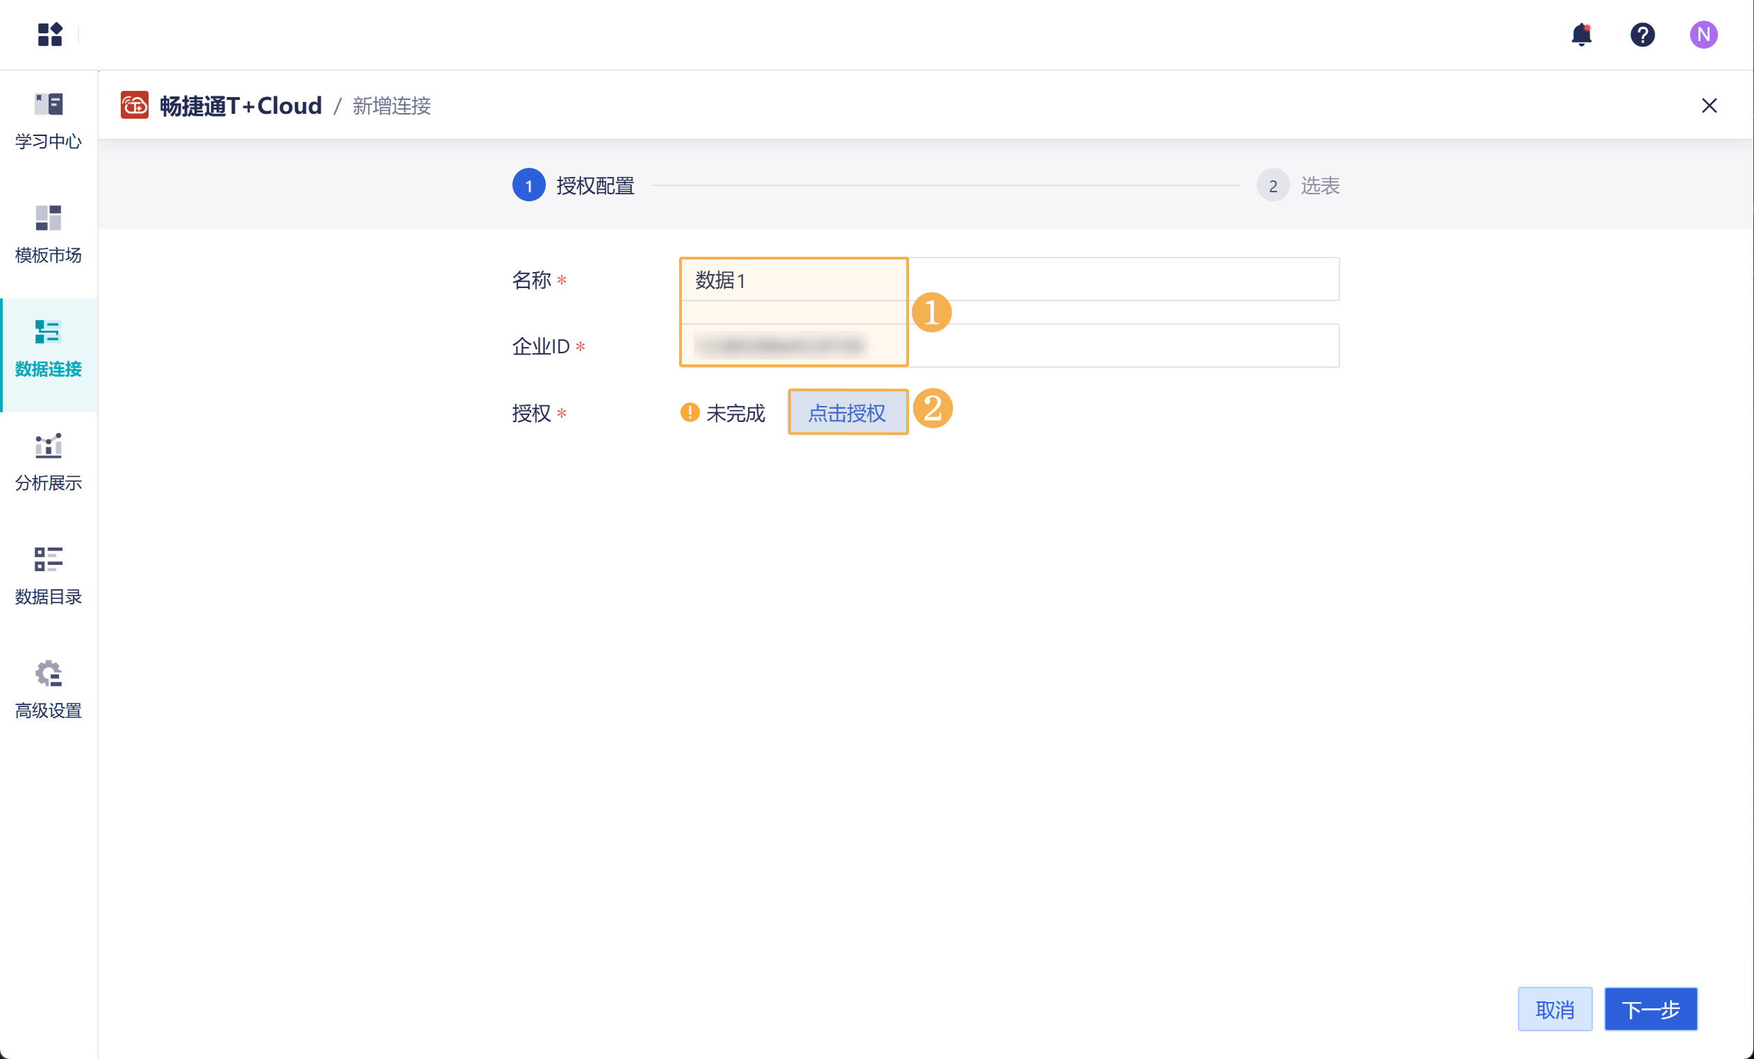Image resolution: width=1754 pixels, height=1059 pixels.
Task: Click the 未完成 warning status icon
Action: tap(689, 412)
